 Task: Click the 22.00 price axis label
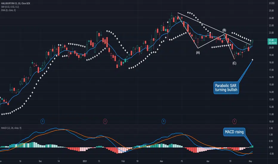tap(271, 33)
